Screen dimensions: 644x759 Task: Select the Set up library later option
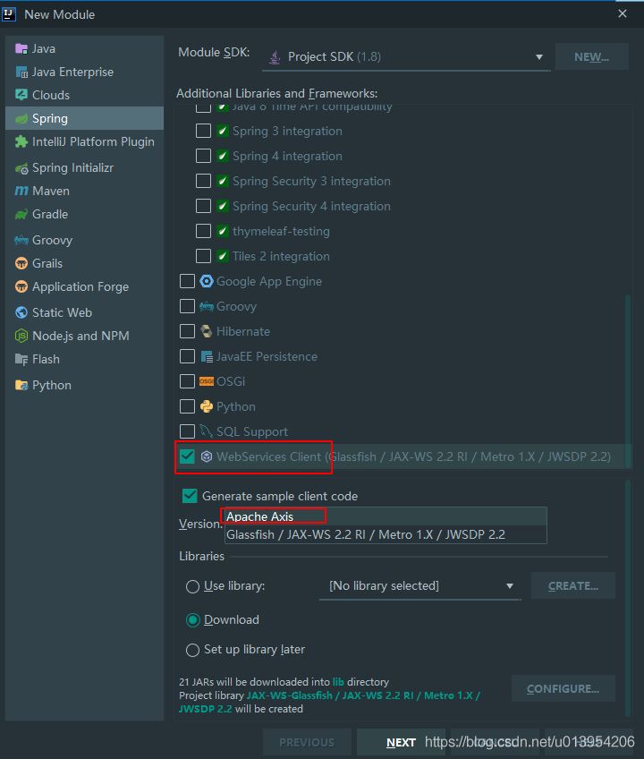192,650
